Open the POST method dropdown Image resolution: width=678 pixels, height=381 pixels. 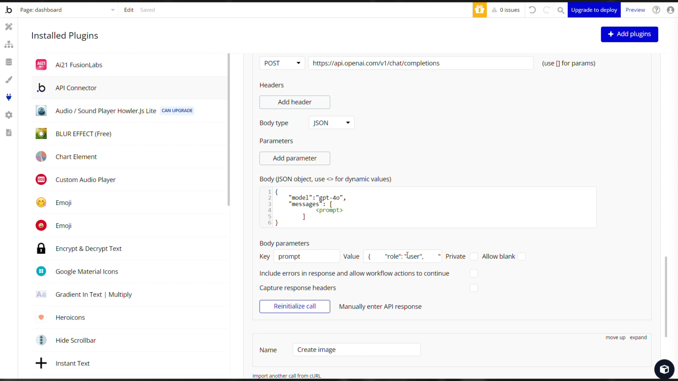[x=282, y=63]
